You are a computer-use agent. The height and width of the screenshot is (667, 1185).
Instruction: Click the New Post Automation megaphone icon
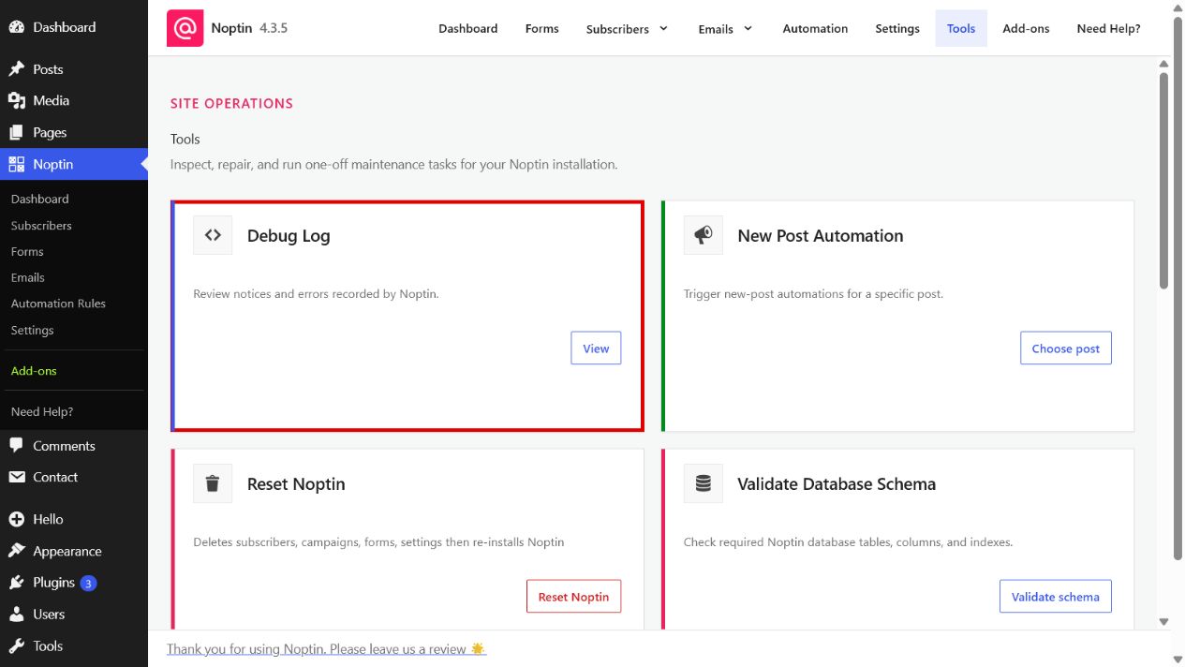[704, 235]
